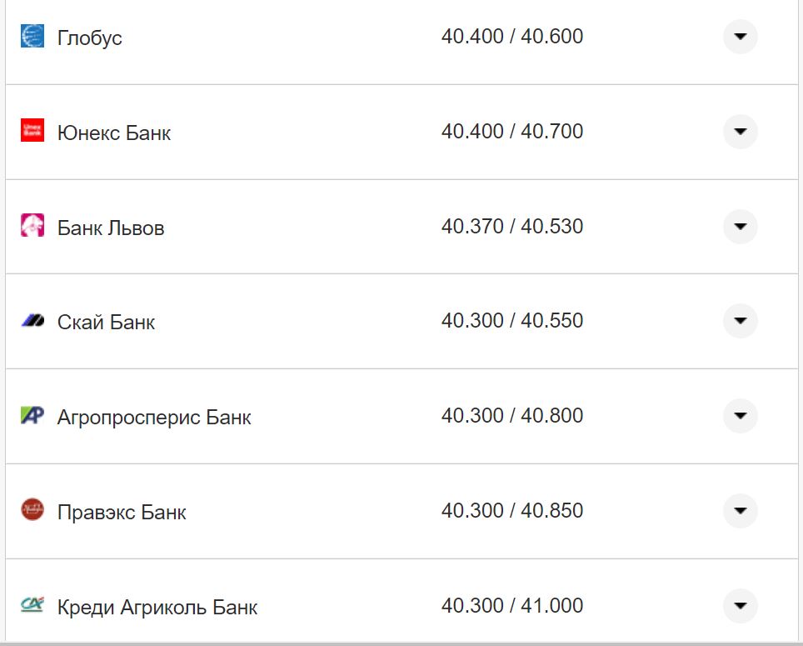
Task: Open the Скай Банк dropdown arrow
Action: click(x=740, y=321)
